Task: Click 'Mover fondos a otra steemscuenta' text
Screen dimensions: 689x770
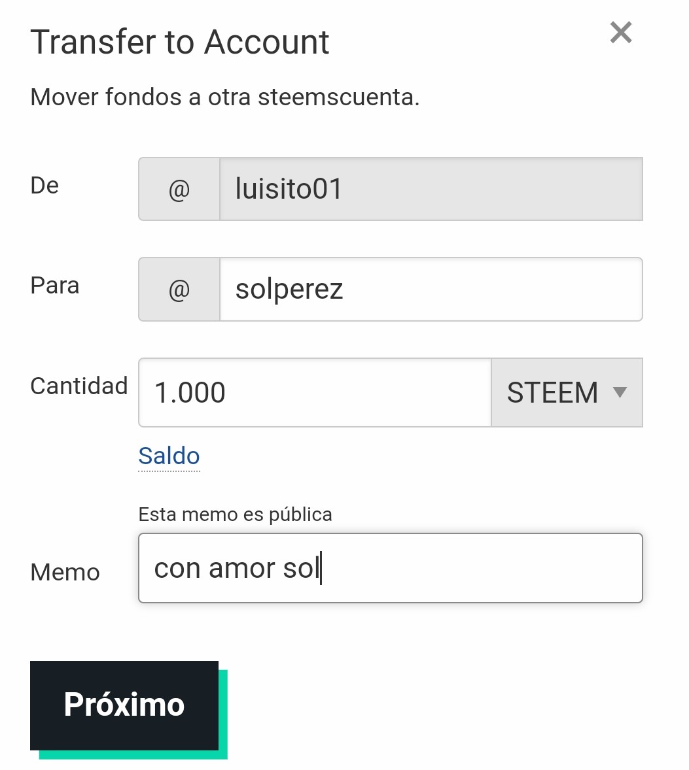Action: pos(225,97)
